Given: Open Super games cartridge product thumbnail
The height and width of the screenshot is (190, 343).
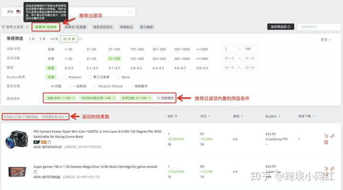Looking at the screenshot, I should [17, 171].
